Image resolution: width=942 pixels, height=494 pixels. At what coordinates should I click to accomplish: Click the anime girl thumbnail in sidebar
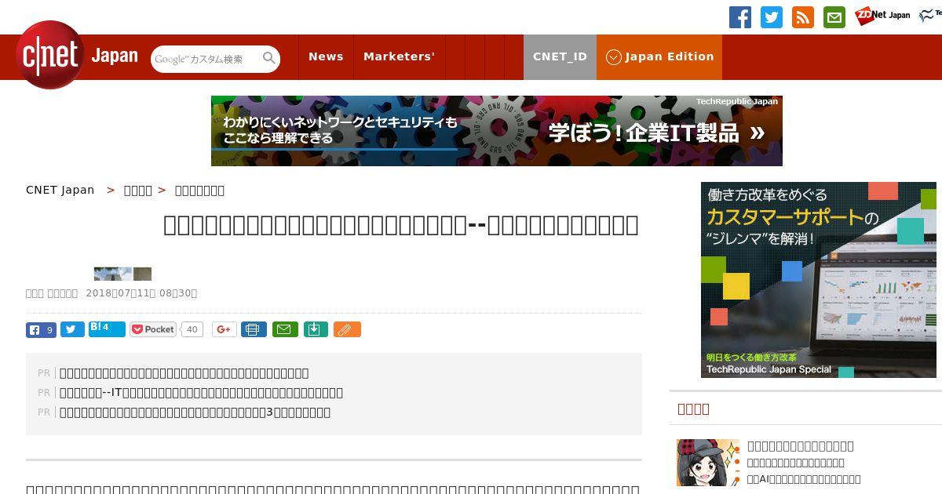[708, 463]
